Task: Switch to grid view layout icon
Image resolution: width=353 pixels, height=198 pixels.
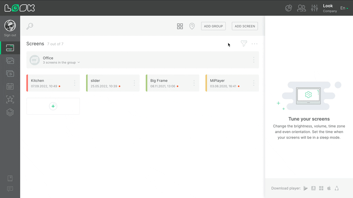Action: tap(180, 26)
